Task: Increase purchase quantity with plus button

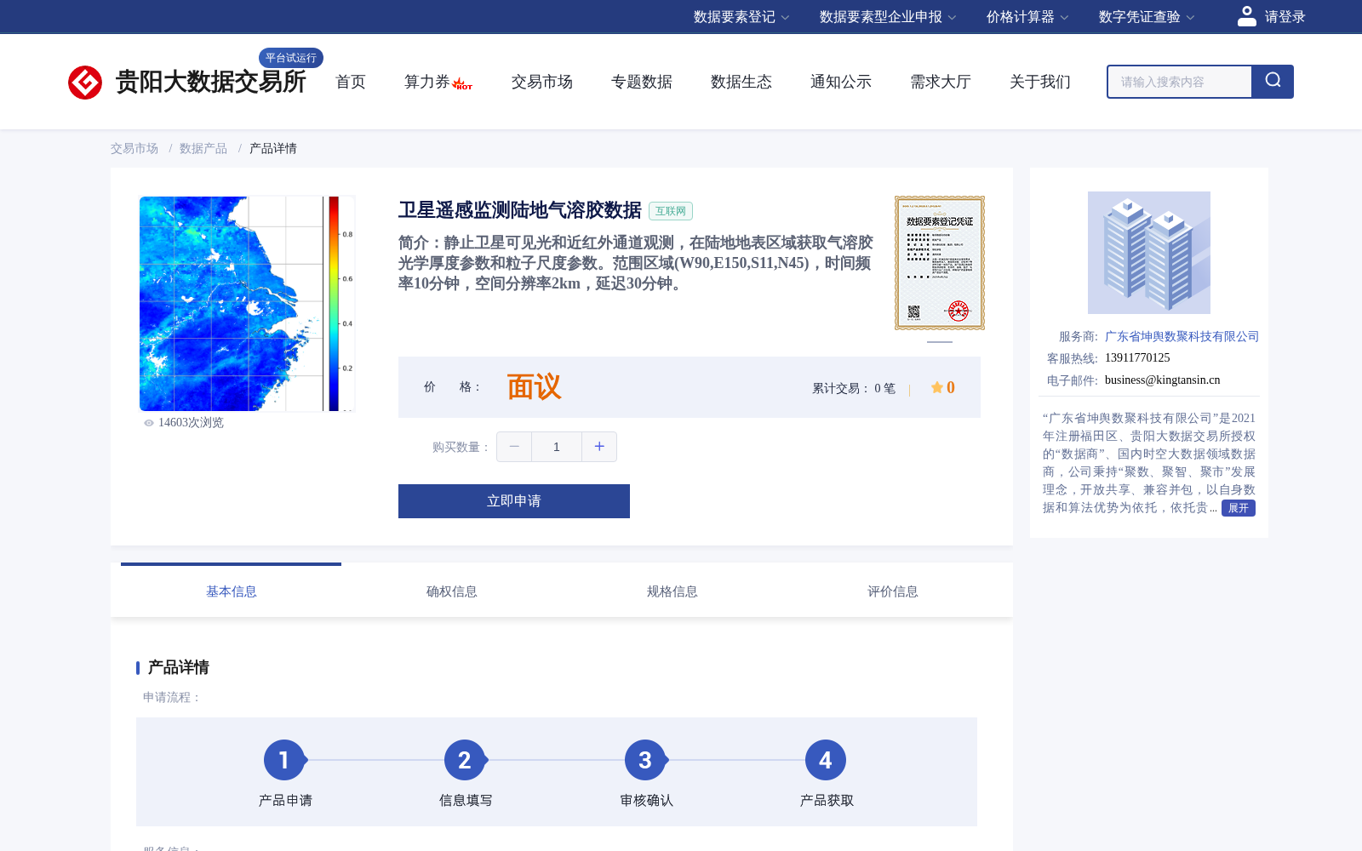Action: click(599, 447)
